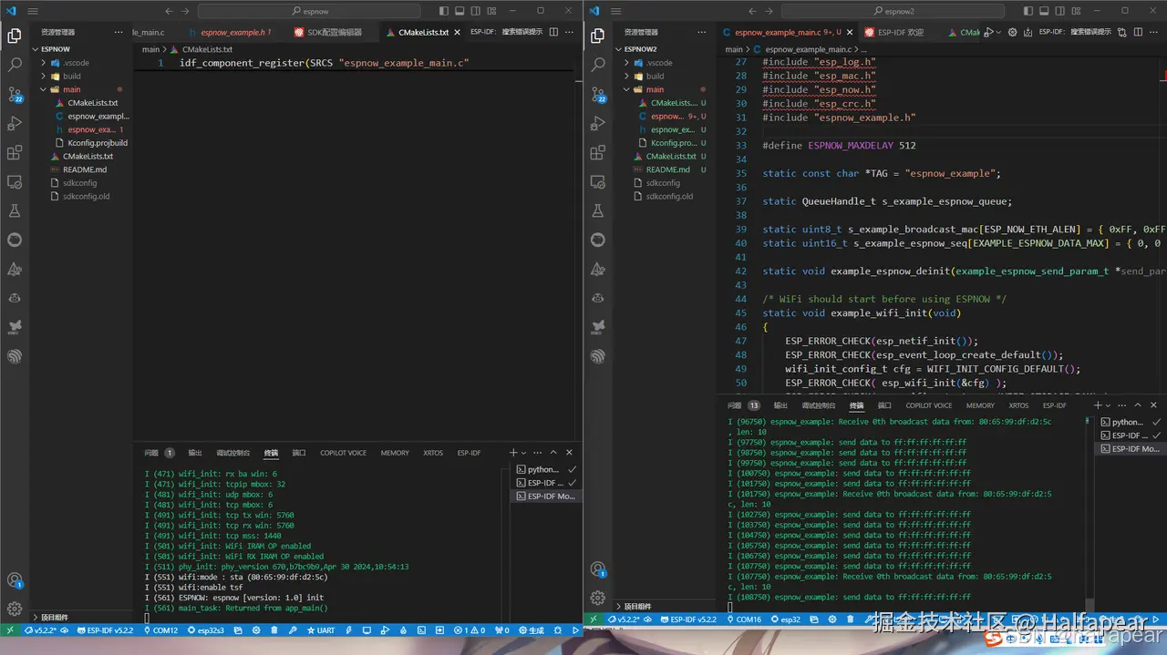Open Search view in right espnow2 window
Screen dimensions: 1167x655
coord(598,66)
